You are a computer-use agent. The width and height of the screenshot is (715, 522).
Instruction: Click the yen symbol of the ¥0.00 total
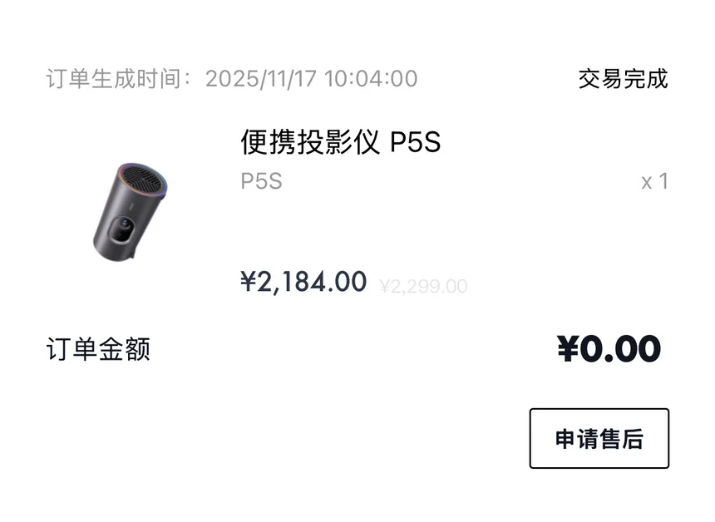[568, 349]
